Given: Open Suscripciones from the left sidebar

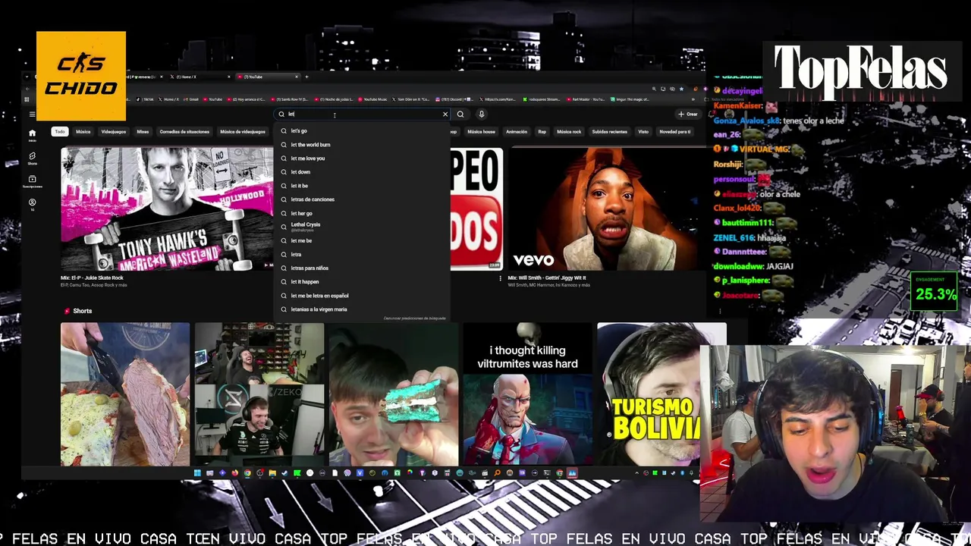Looking at the screenshot, I should tap(32, 181).
